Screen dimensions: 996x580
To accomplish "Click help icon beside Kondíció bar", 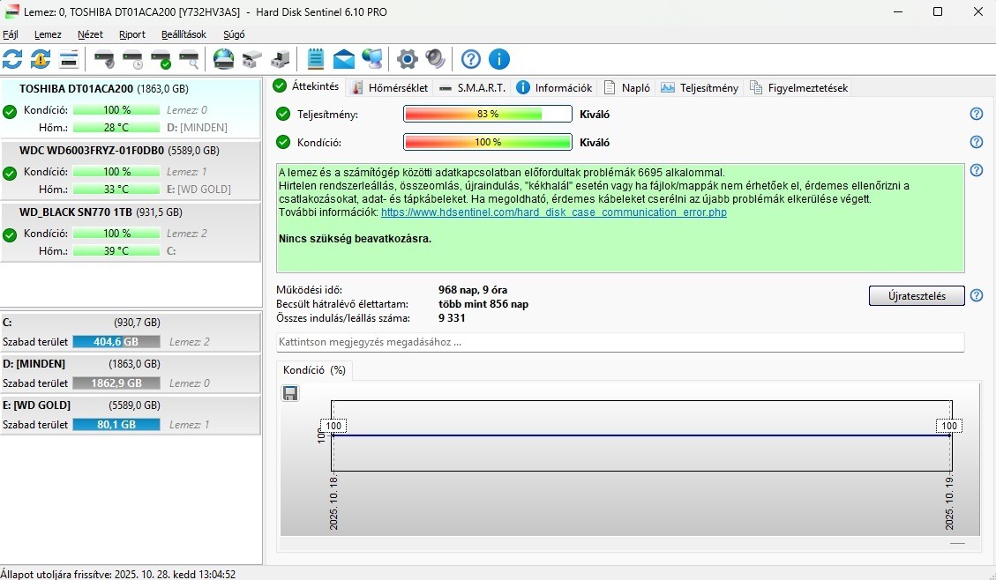I will tap(977, 142).
